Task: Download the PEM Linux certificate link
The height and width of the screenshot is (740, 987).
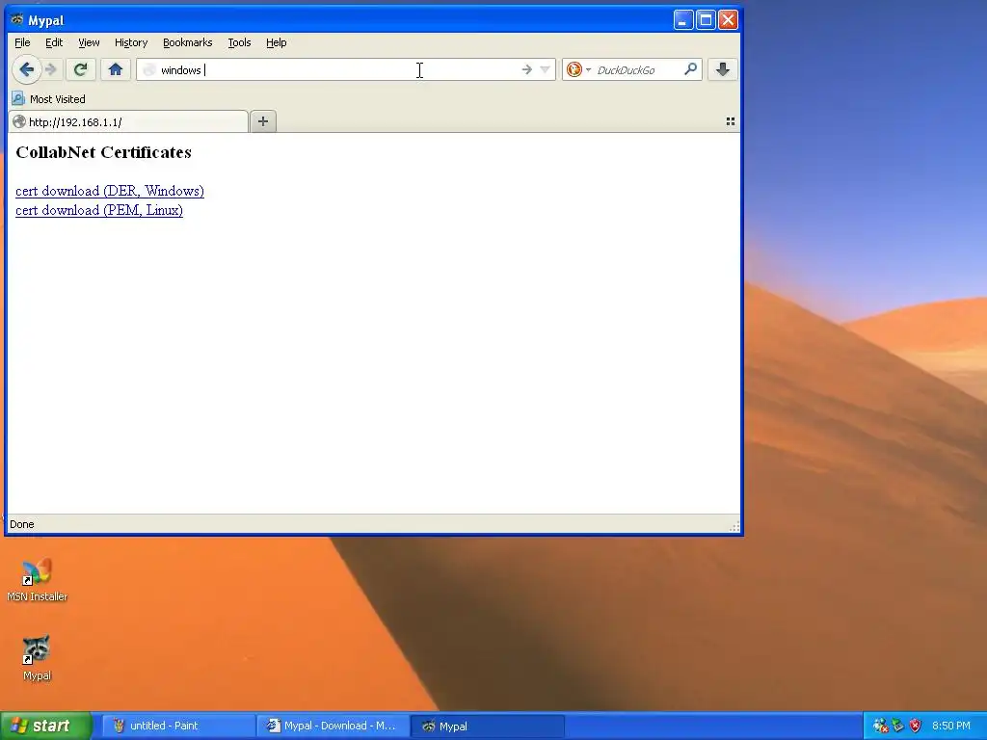Action: 99,210
